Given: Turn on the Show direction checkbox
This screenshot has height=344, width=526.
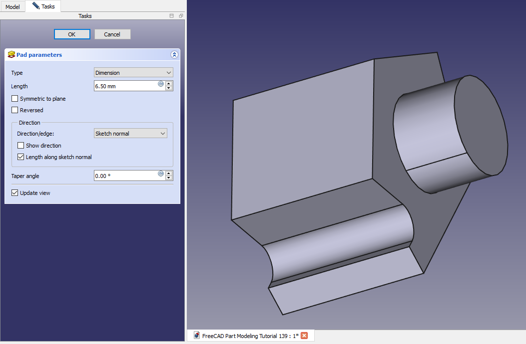Looking at the screenshot, I should [21, 146].
